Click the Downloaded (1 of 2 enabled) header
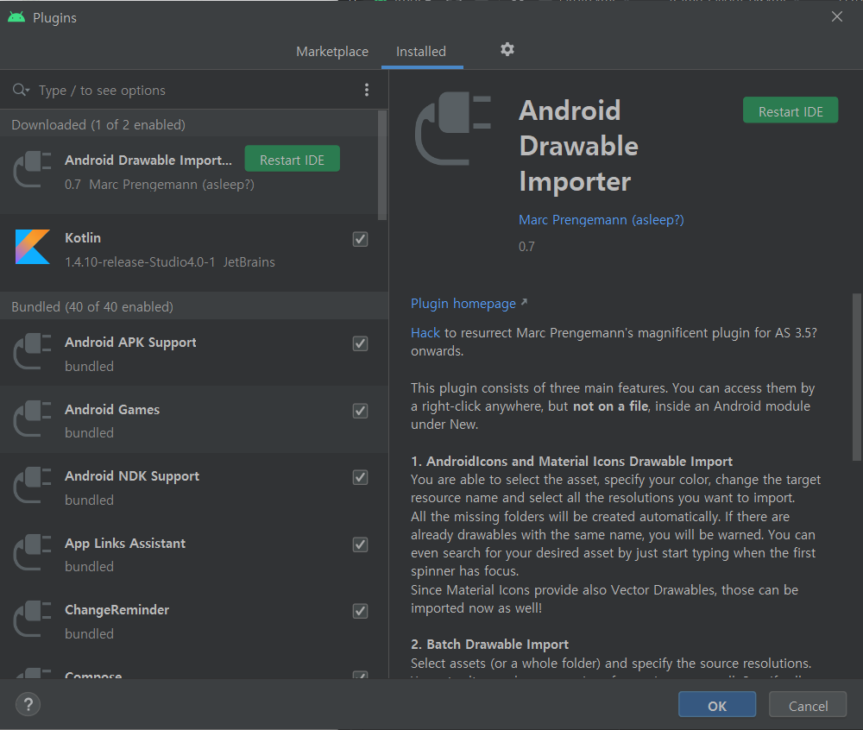 98,125
